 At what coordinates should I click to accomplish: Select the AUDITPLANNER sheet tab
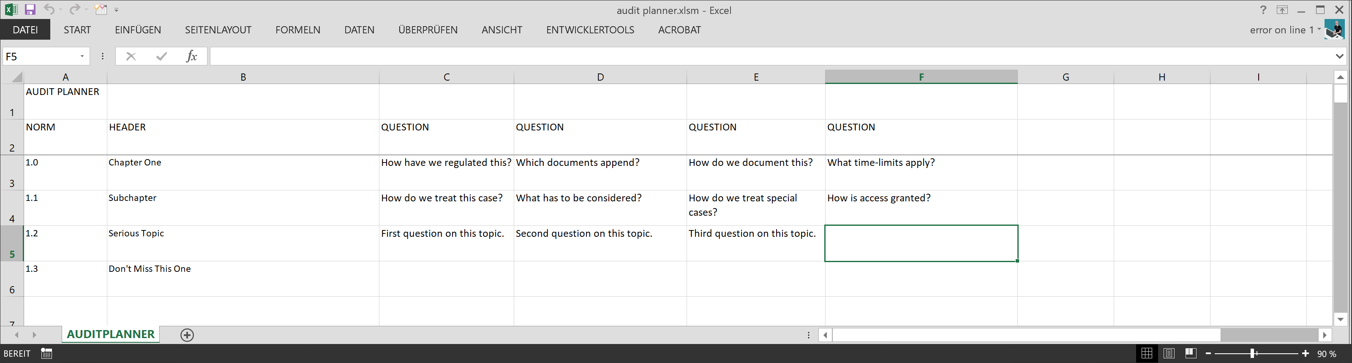111,335
